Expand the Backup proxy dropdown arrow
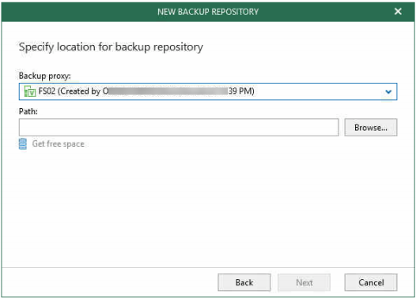The image size is (416, 298). 388,91
